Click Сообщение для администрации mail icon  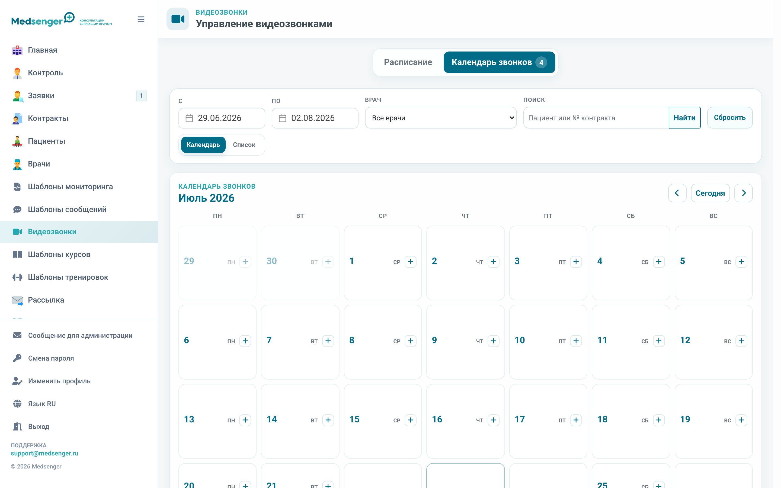[x=17, y=335]
